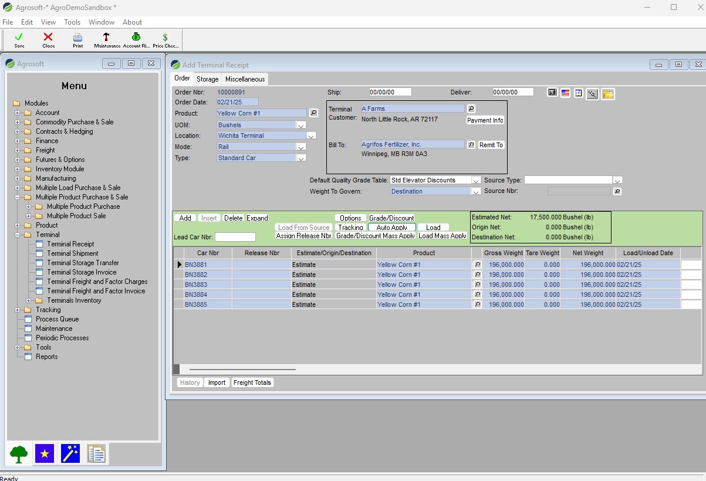Viewport: 706px width, 481px height.
Task: Collapse the Terminal module tree node
Action: (x=17, y=235)
